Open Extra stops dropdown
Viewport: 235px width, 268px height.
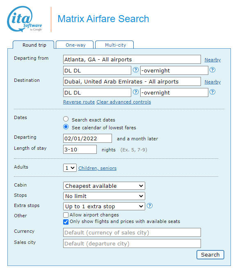(104, 206)
